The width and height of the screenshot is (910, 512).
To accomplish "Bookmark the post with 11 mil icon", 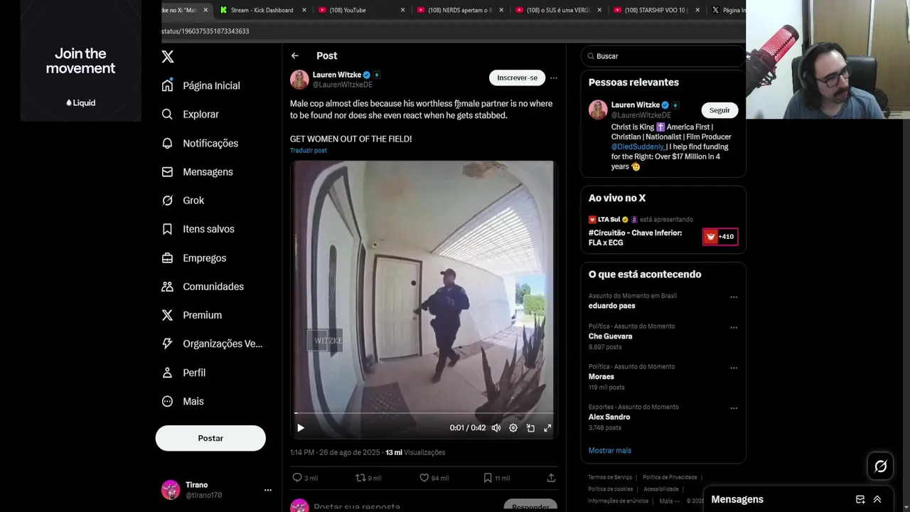I will (x=488, y=478).
